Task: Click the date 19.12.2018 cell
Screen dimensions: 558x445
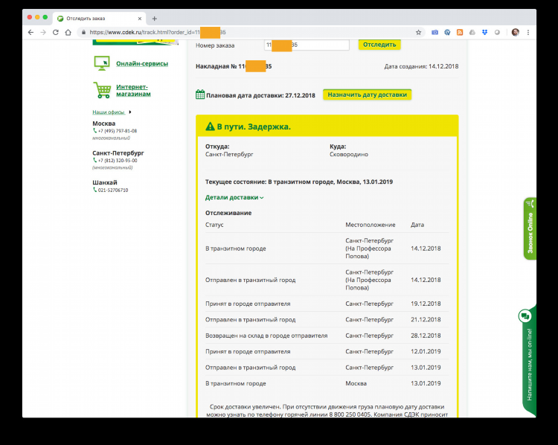Action: (426, 304)
